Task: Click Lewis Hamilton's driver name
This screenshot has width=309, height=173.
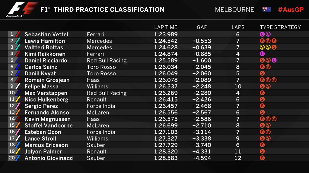Action: click(x=45, y=41)
